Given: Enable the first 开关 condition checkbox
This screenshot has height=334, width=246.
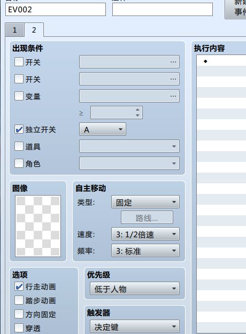Looking at the screenshot, I should tap(19, 62).
